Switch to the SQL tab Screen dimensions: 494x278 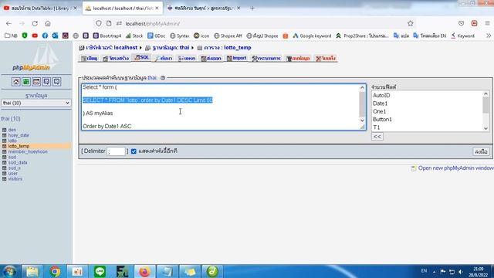tap(142, 58)
